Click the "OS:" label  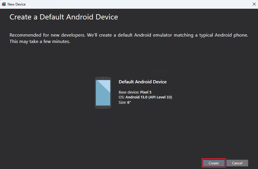pos(122,97)
